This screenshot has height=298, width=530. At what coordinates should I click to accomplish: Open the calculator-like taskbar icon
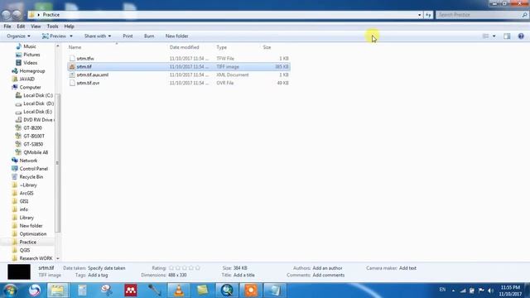click(x=82, y=291)
